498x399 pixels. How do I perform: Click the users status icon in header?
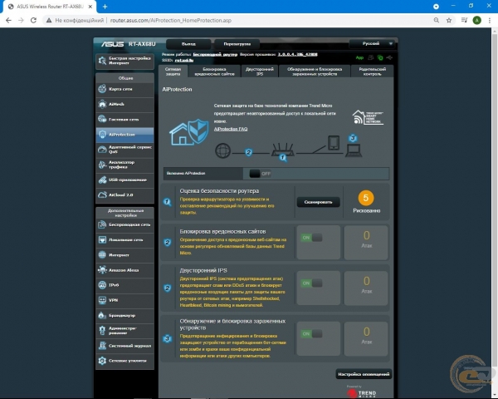tap(371, 57)
